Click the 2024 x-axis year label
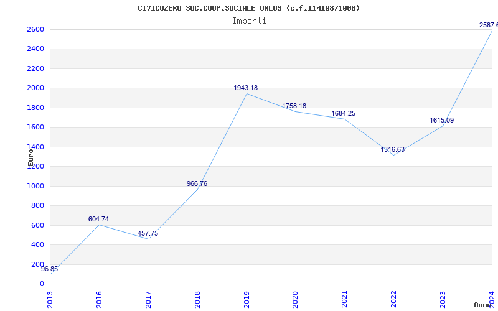498x311 pixels. (x=492, y=299)
